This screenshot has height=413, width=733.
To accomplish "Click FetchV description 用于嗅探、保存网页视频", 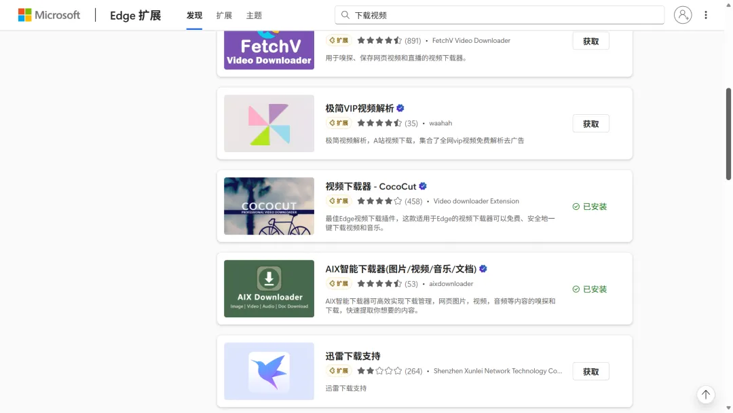I will pyautogui.click(x=396, y=58).
